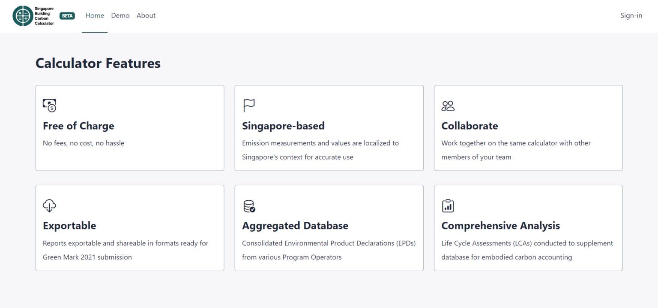Screen dimensions: 658x308
Task: Click the Comprehensive Analysis heading
Action: click(500, 226)
